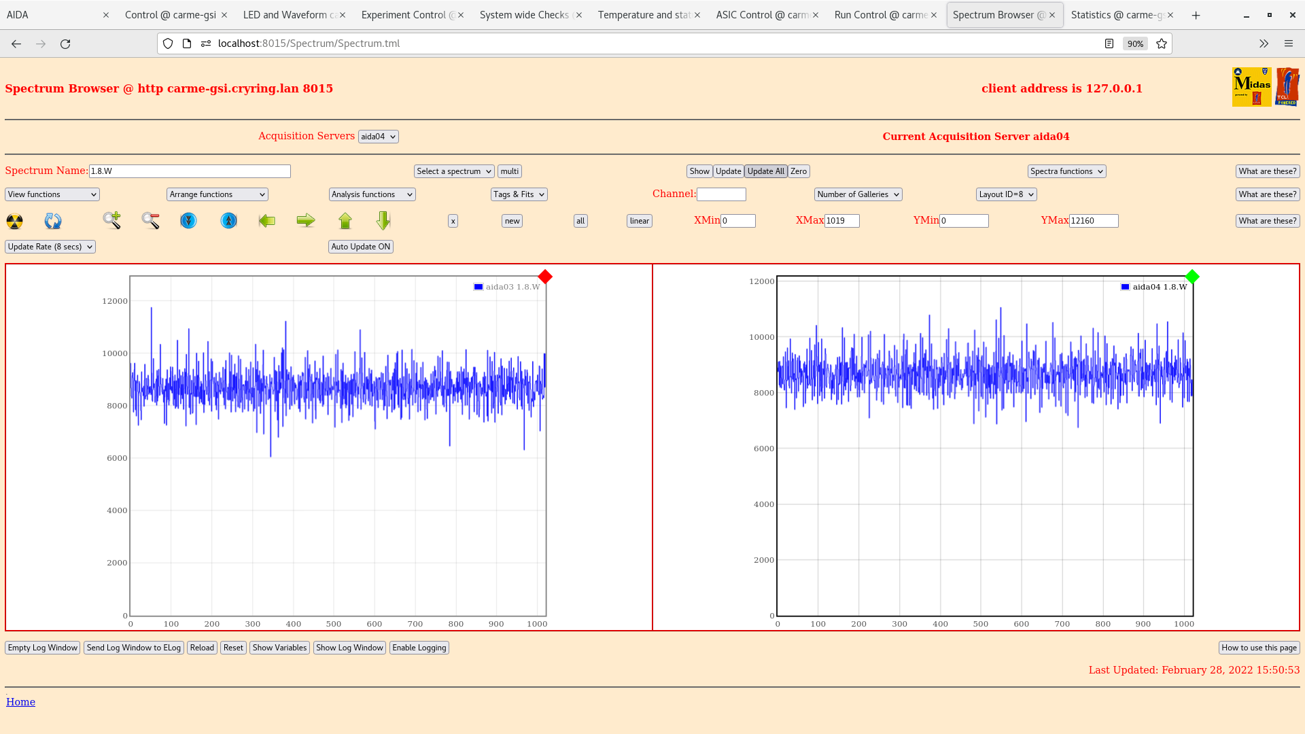Close the Run Control tab
The height and width of the screenshot is (734, 1305).
point(934,15)
